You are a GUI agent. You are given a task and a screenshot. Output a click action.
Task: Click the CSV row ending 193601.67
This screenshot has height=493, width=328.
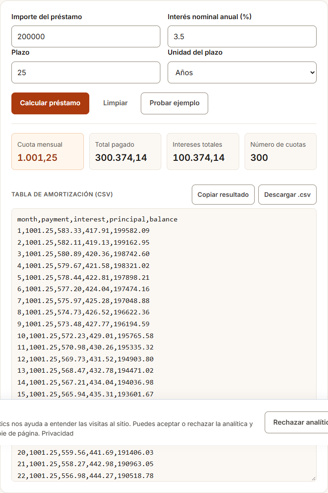tap(86, 394)
